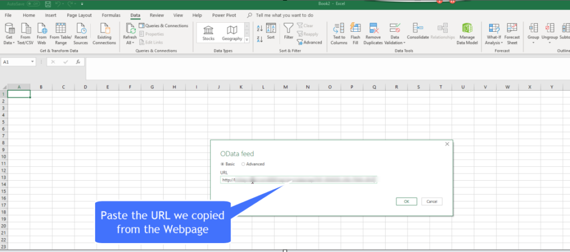Image resolution: width=570 pixels, height=252 pixels.
Task: Open Existing Connections
Action: coord(104,29)
